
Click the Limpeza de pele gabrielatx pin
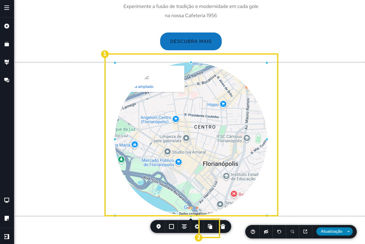click(x=186, y=138)
